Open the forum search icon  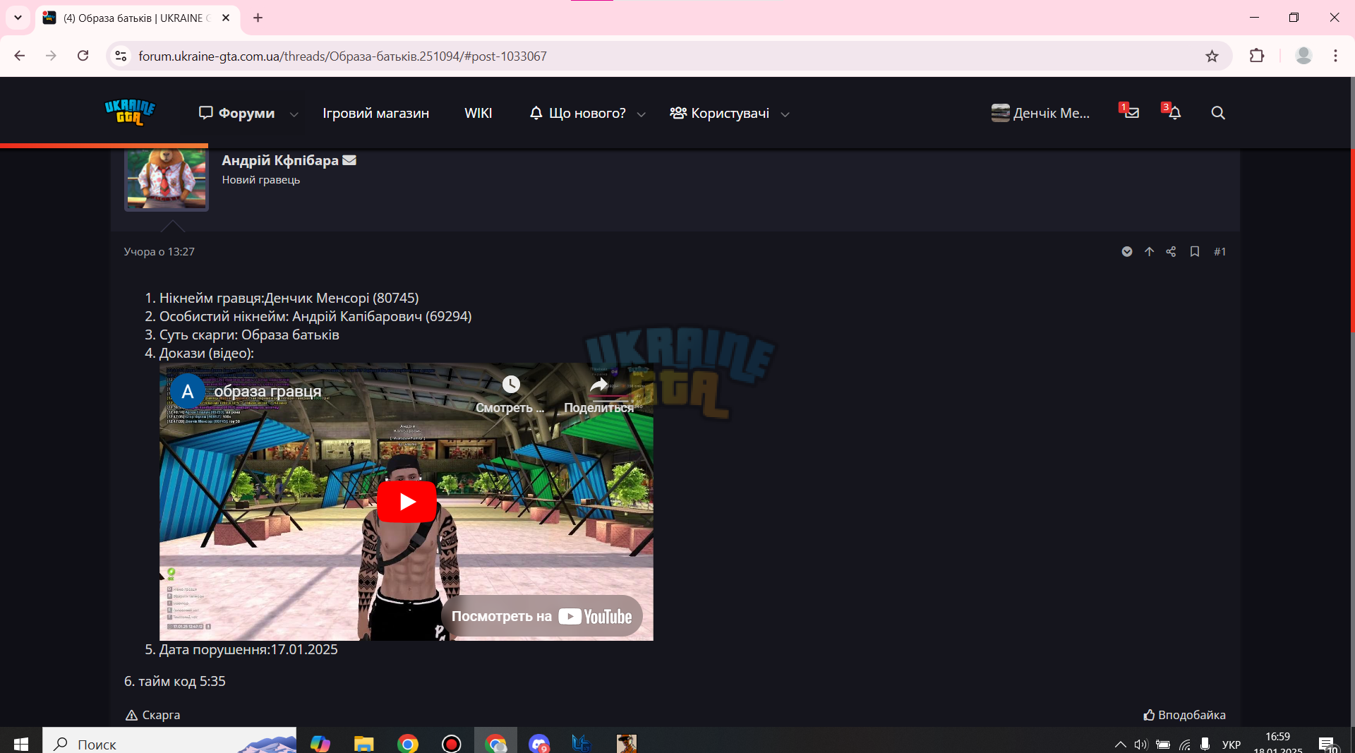point(1218,113)
